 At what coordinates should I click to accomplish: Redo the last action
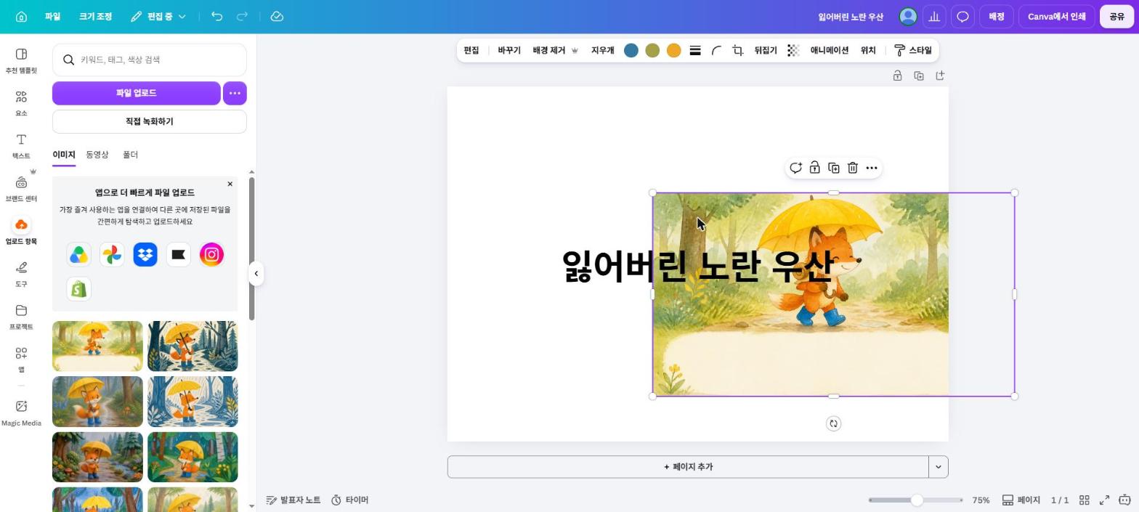[x=243, y=16]
